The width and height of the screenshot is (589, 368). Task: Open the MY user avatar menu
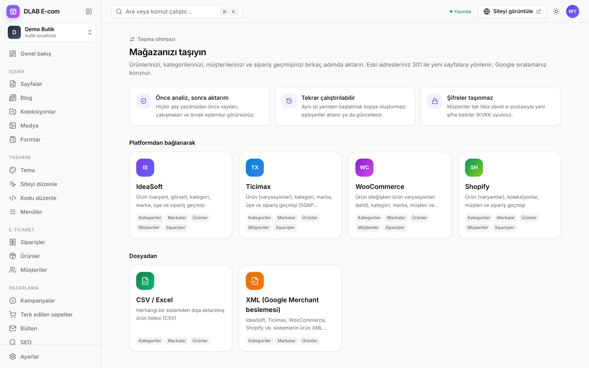[572, 11]
